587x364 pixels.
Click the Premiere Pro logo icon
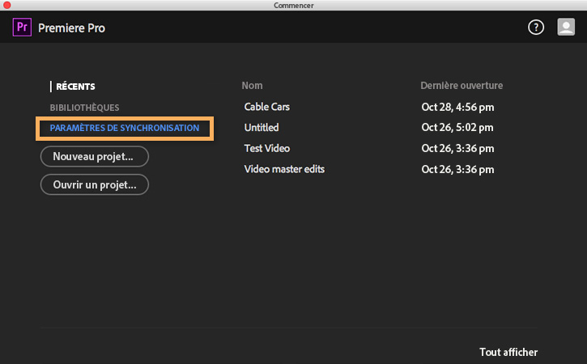tap(22, 28)
